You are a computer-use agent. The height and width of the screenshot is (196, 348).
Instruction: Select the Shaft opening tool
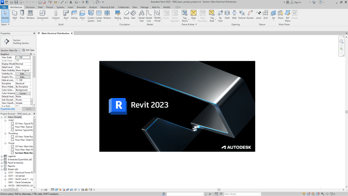point(227,15)
